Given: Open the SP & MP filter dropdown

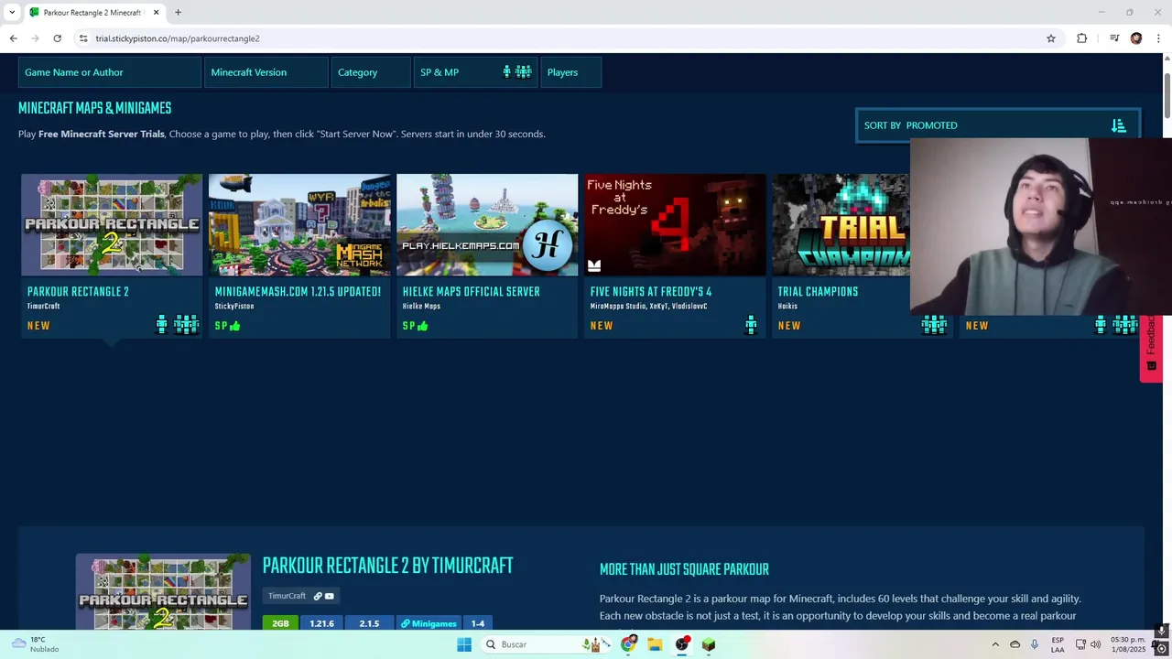Looking at the screenshot, I should pos(476,72).
